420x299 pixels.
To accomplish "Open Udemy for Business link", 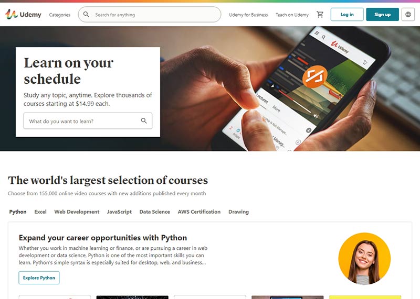I will click(248, 15).
